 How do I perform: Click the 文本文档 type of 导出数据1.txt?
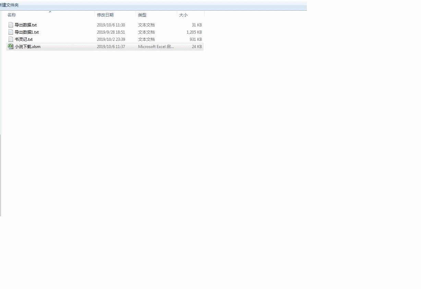146,32
